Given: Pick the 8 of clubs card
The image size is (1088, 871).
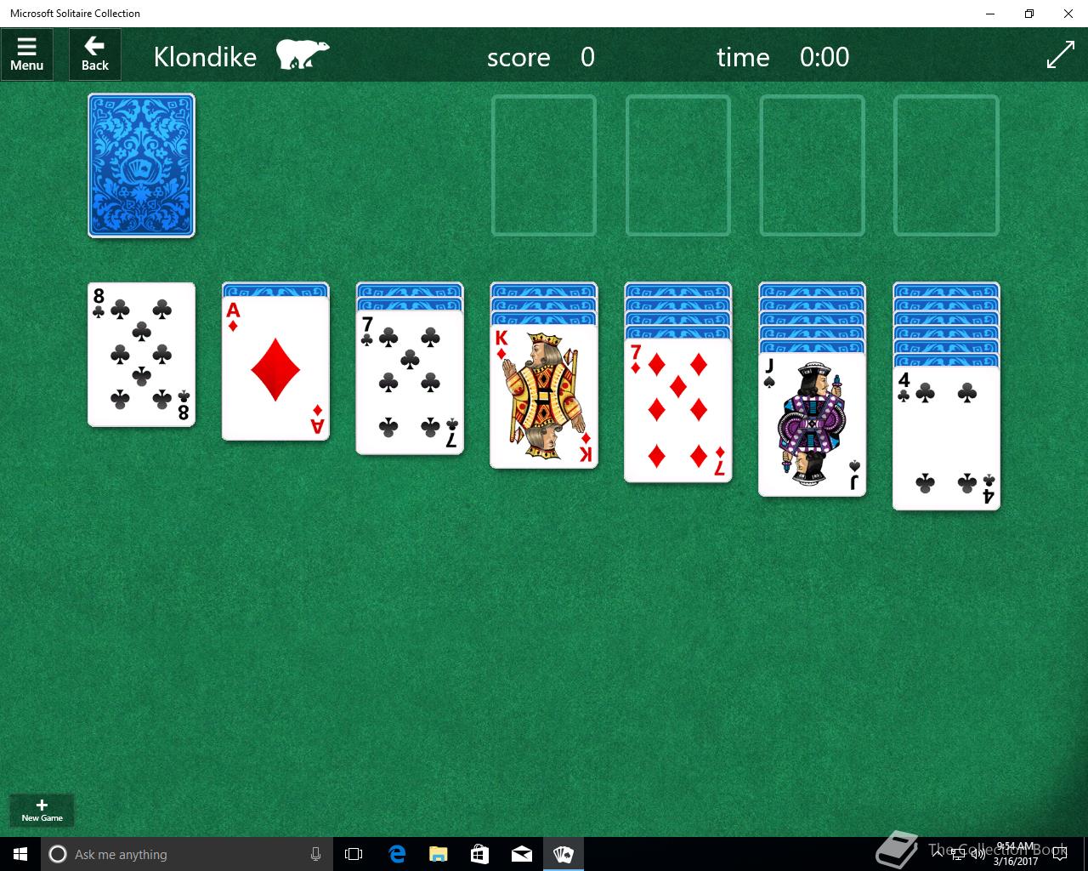Looking at the screenshot, I should [x=141, y=355].
